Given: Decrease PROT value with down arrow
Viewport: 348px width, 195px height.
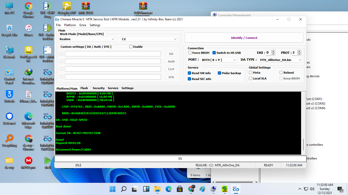Looking at the screenshot, I should click(x=299, y=54).
